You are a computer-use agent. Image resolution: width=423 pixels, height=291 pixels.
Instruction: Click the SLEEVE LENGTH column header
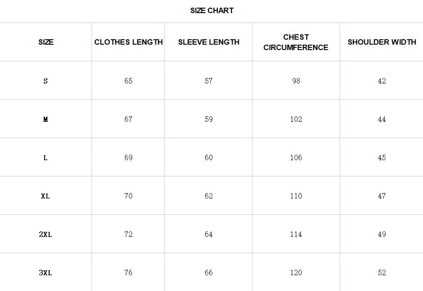tap(209, 42)
